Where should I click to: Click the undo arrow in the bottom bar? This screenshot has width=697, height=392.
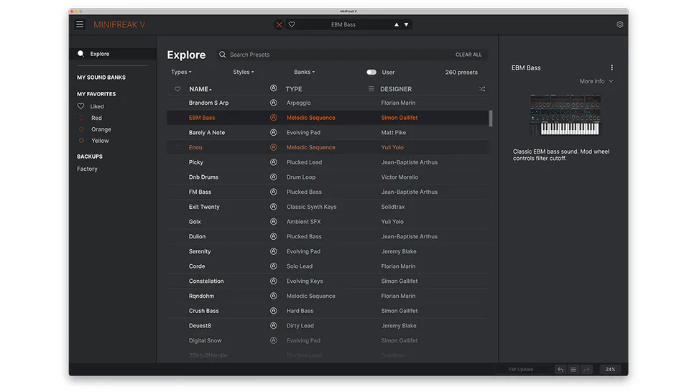560,369
